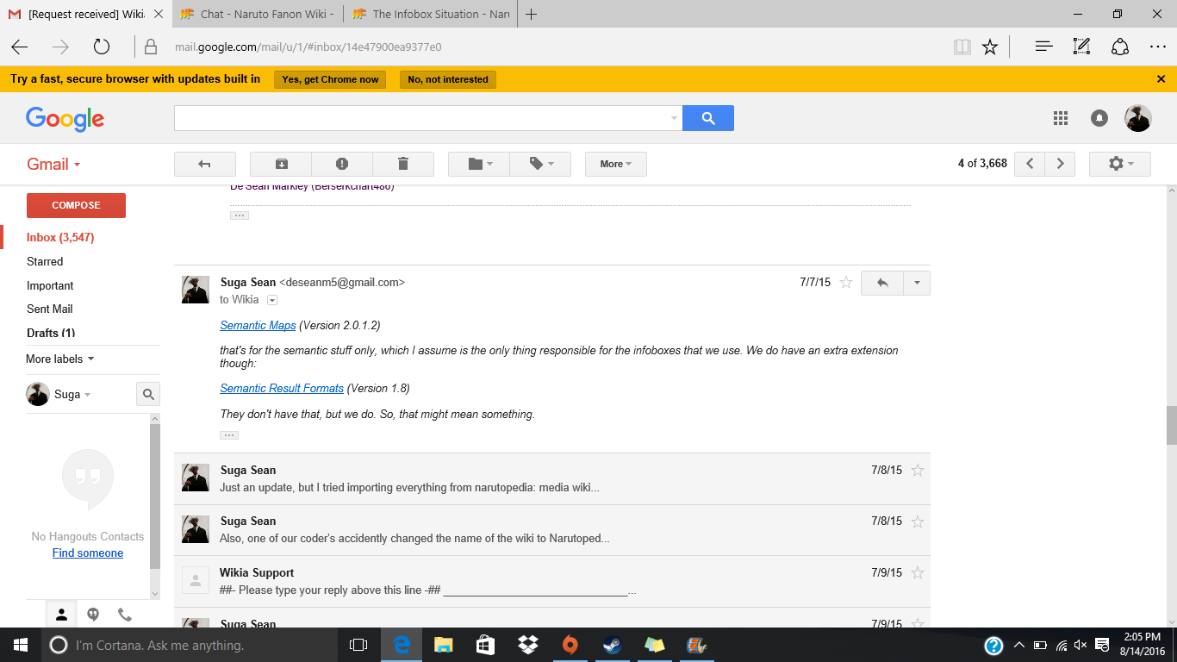The image size is (1177, 662).
Task: Go to newer conversation arrow
Action: (1030, 164)
